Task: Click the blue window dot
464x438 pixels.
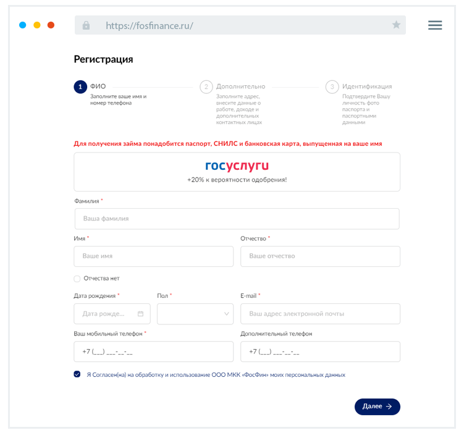Action: 23,25
